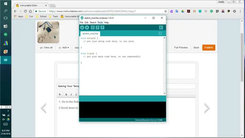Screen dimensions: 245x138
Task: Click the 'void setup()' code line
Action: [89, 38]
